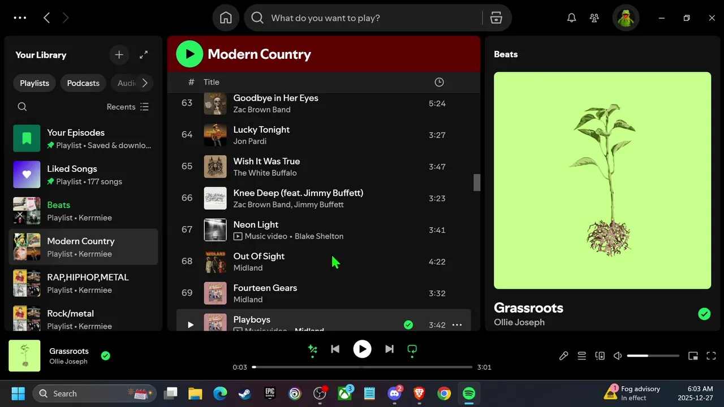
Task: Open Discord from the taskbar
Action: (395, 393)
